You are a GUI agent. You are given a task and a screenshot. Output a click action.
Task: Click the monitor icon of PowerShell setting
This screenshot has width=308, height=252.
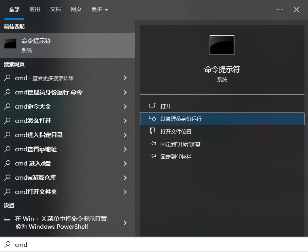[x=7, y=219]
